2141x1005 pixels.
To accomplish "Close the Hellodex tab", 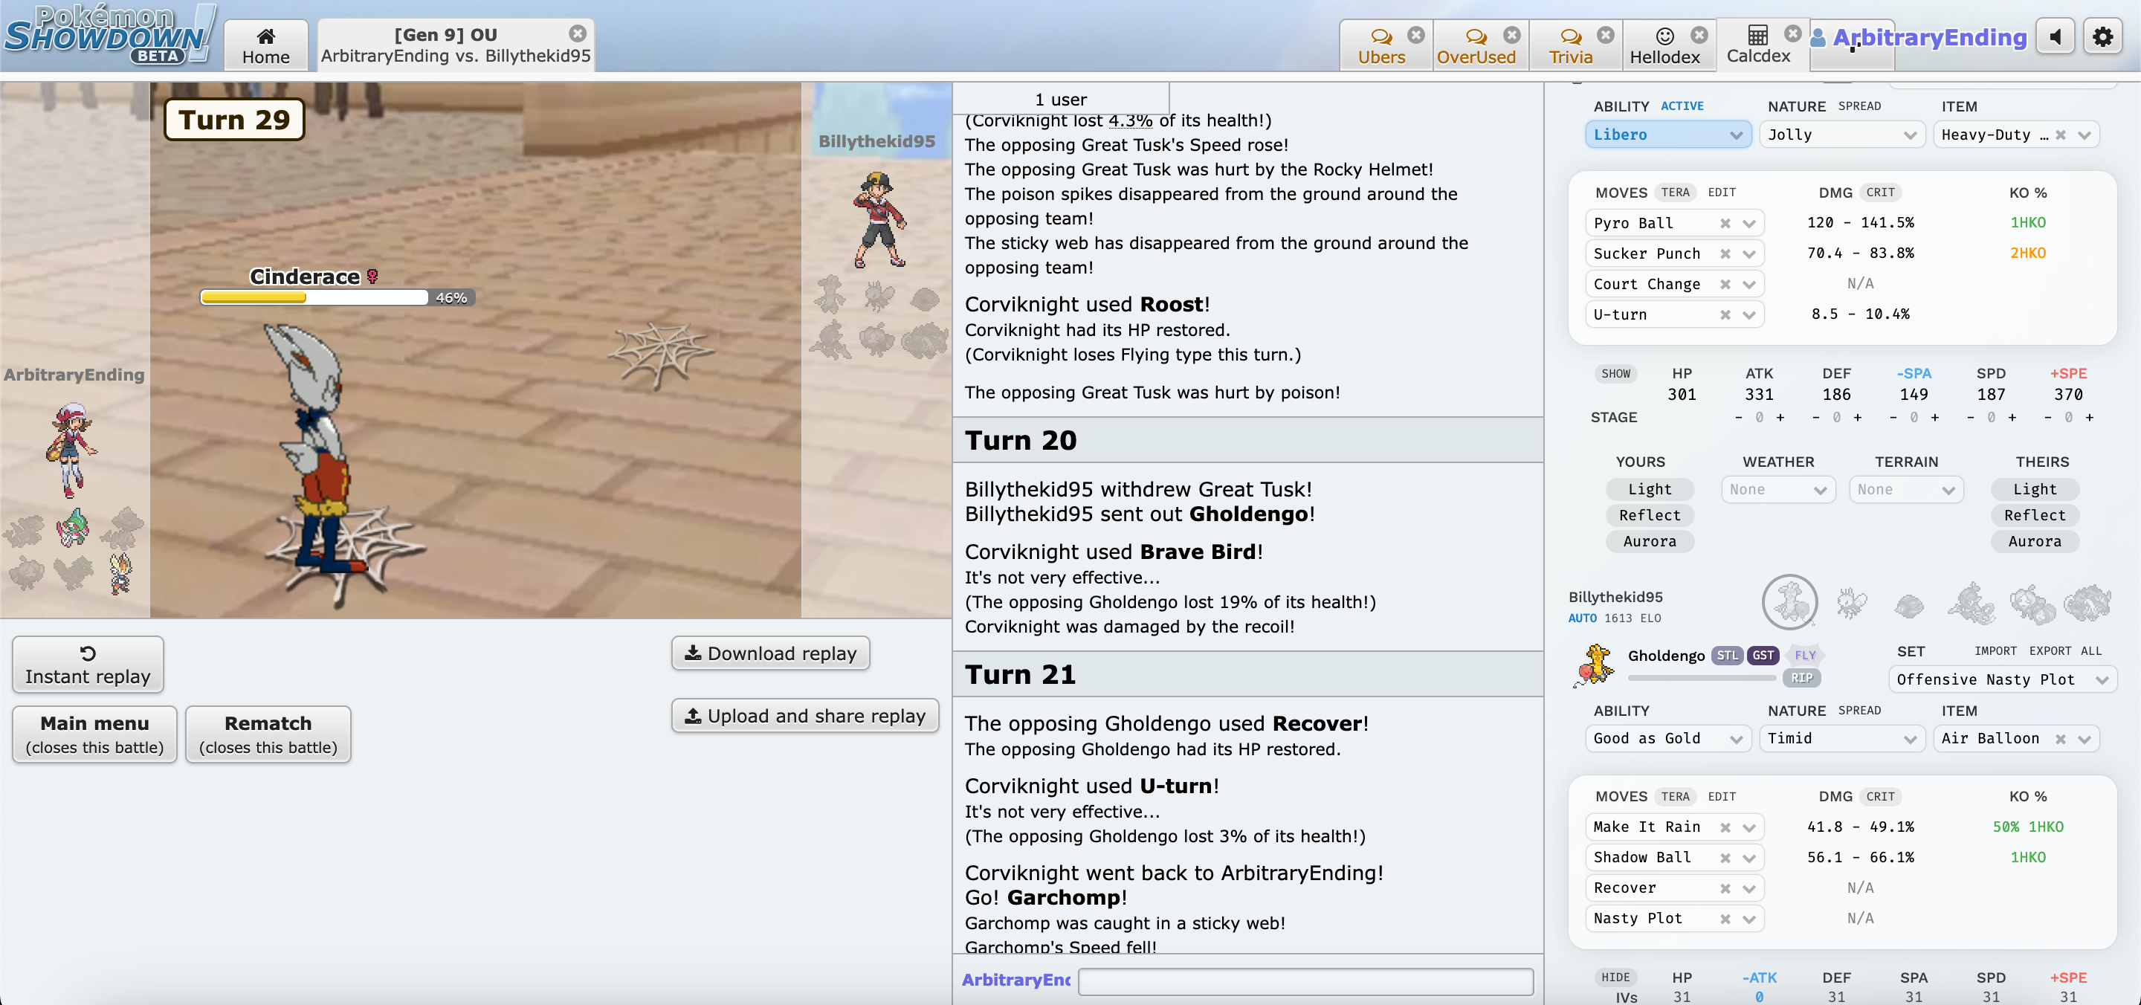I will [x=1699, y=35].
